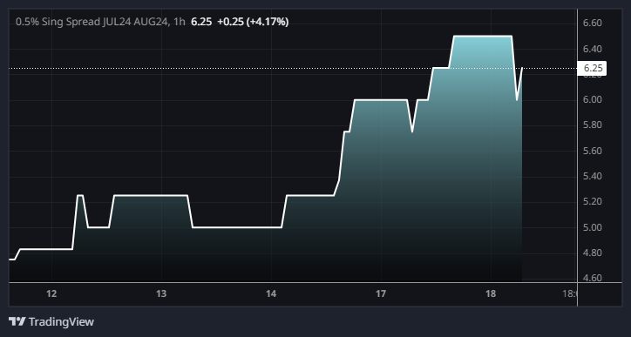Click the change value '+0.25 (+4.17%)'
Image resolution: width=631 pixels, height=337 pixels.
[253, 22]
